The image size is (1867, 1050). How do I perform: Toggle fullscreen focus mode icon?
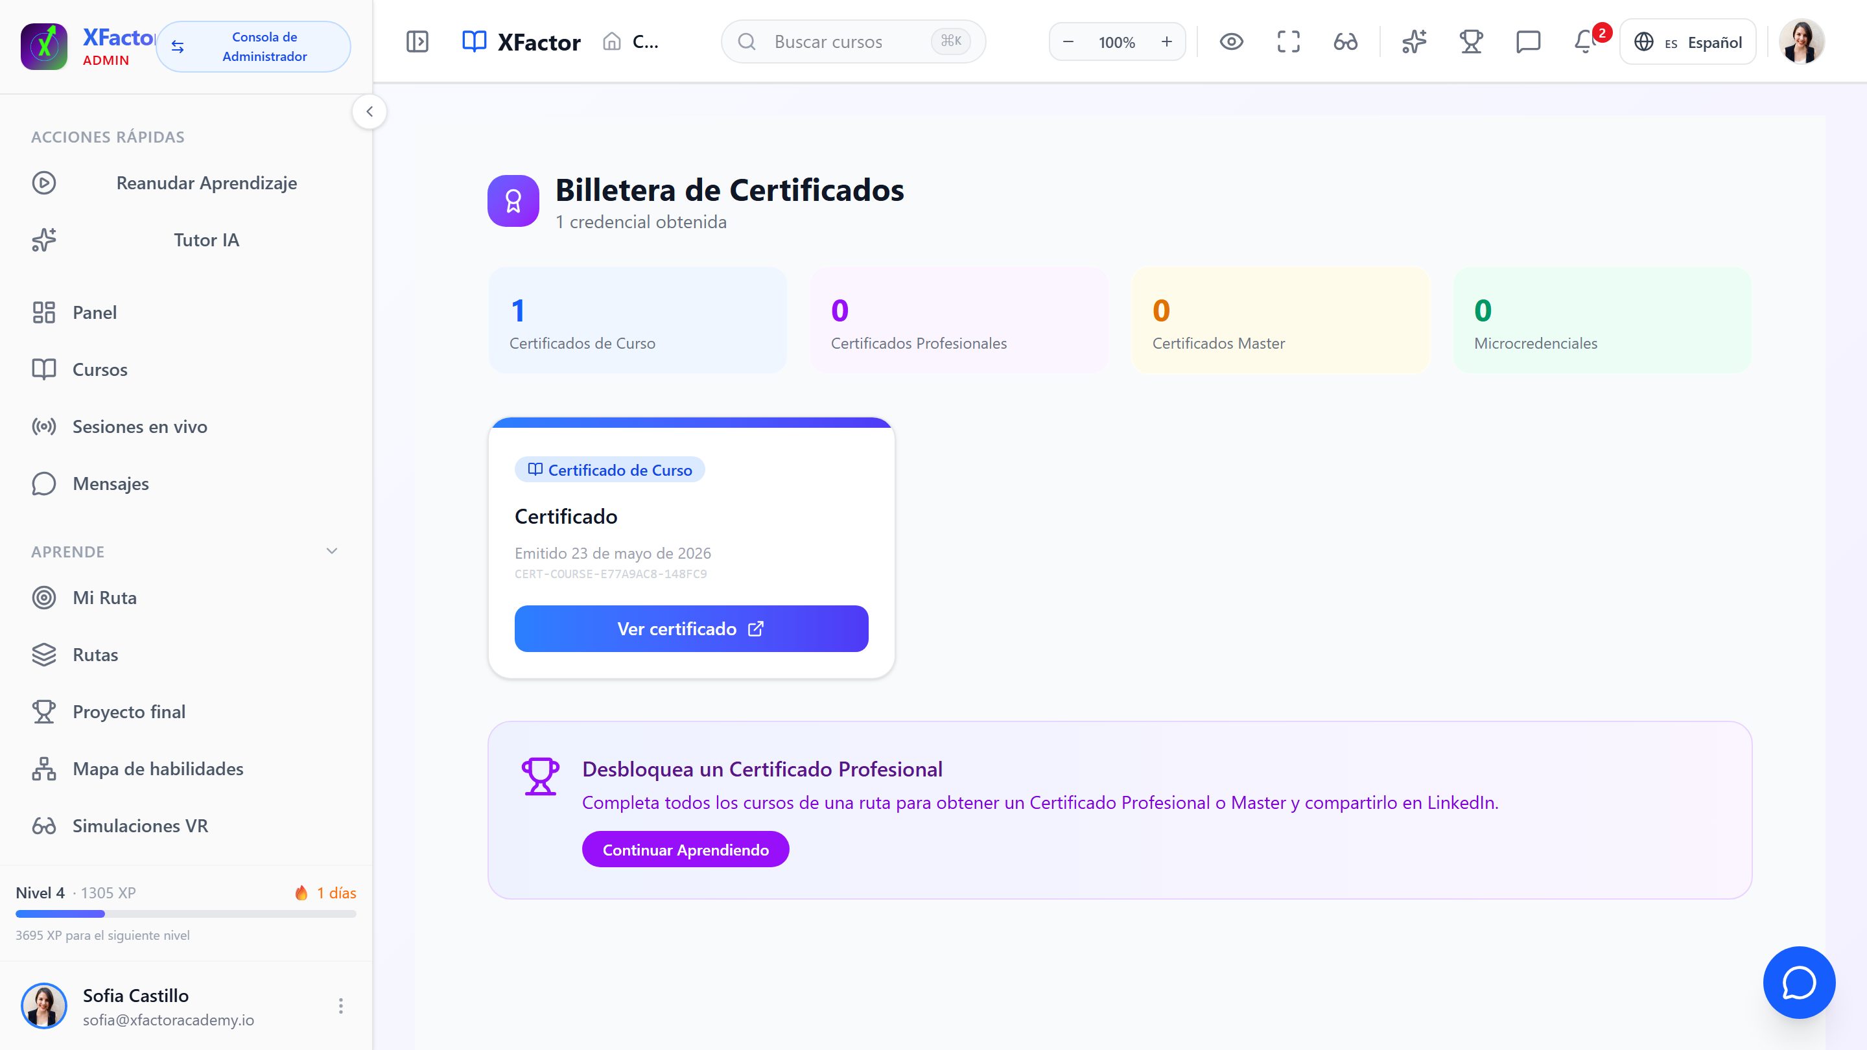click(x=1288, y=42)
